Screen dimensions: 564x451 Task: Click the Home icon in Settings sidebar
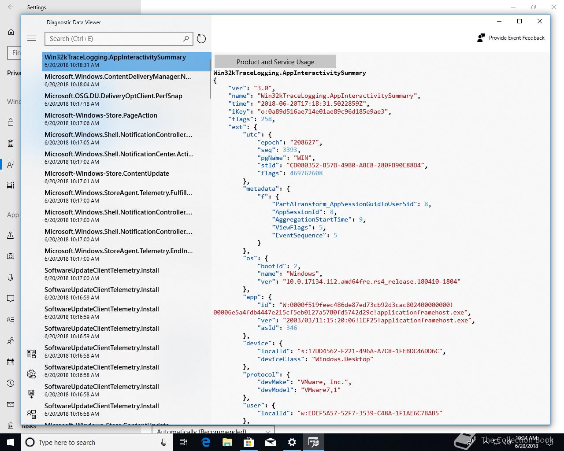(x=11, y=32)
